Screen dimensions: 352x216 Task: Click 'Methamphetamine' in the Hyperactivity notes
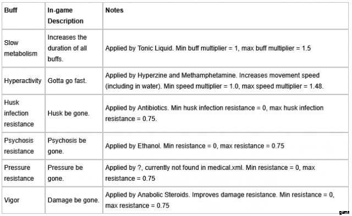tap(208, 75)
